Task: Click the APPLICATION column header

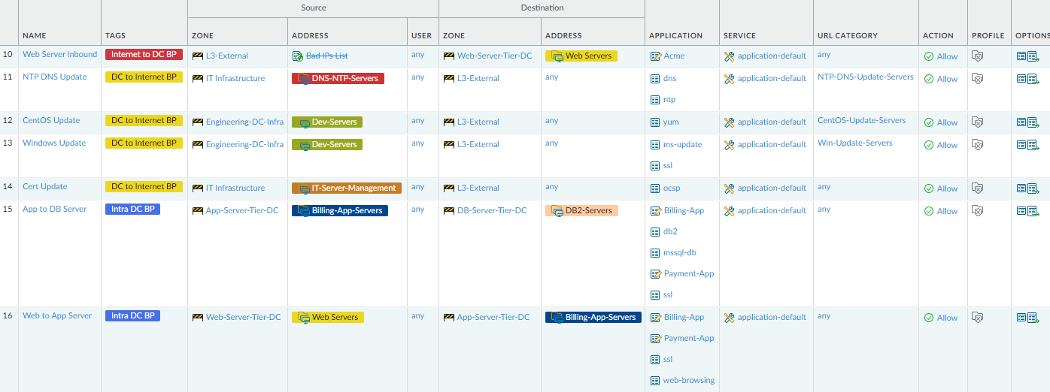Action: 675,35
